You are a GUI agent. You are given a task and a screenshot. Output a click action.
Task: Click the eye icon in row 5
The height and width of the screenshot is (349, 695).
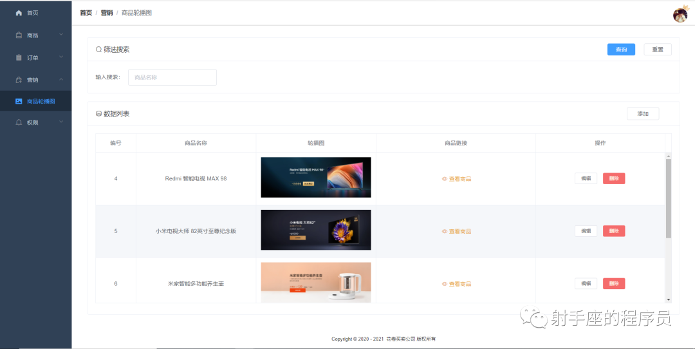(x=445, y=231)
